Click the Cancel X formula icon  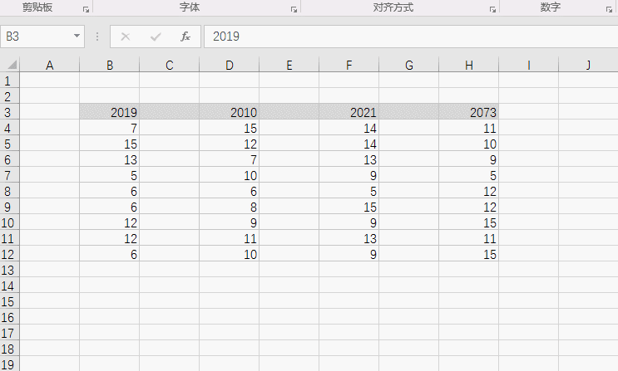pos(126,37)
